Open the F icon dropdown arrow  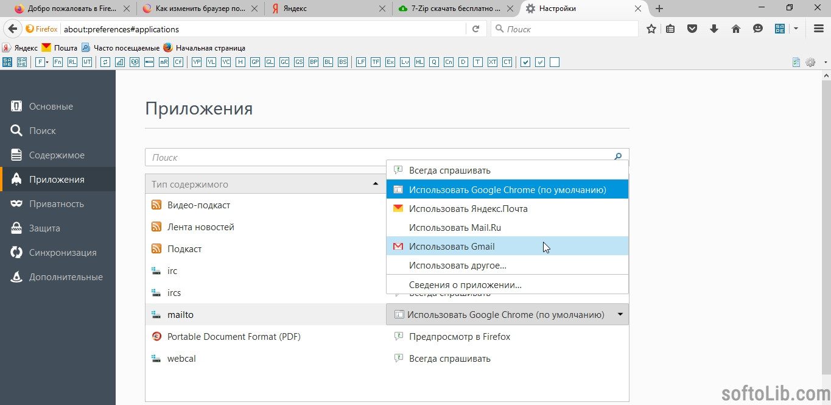(x=46, y=62)
